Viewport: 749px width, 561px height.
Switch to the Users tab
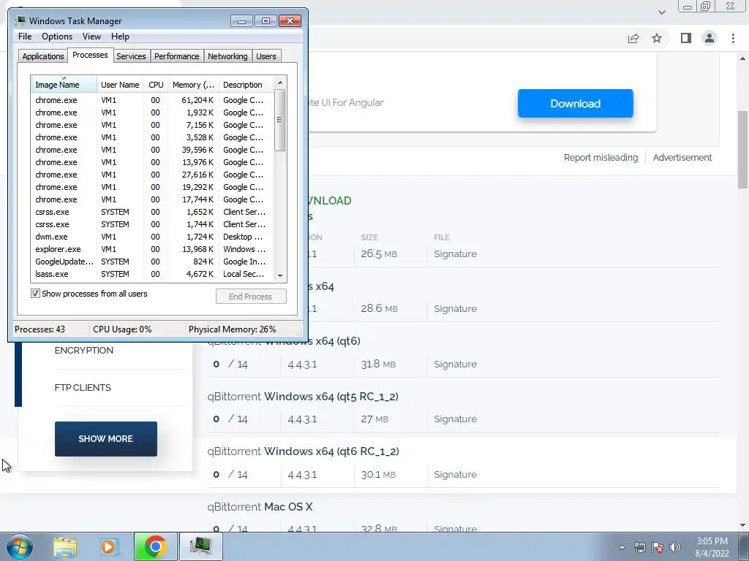tap(266, 56)
